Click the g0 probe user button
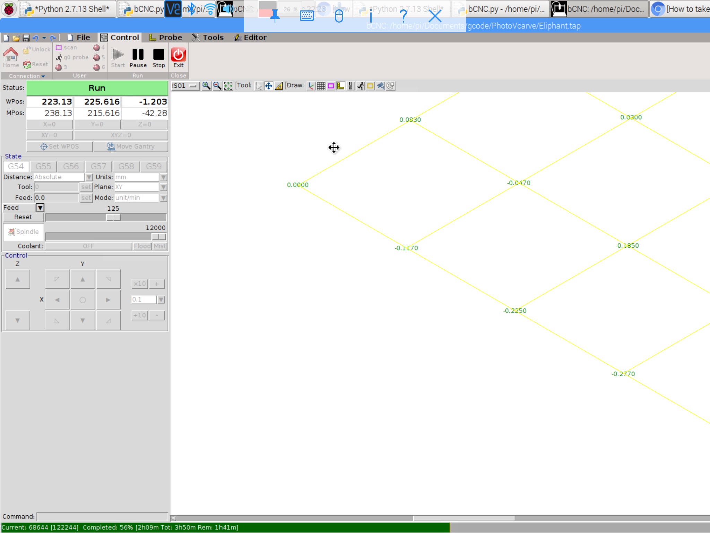710x533 pixels. (72, 57)
